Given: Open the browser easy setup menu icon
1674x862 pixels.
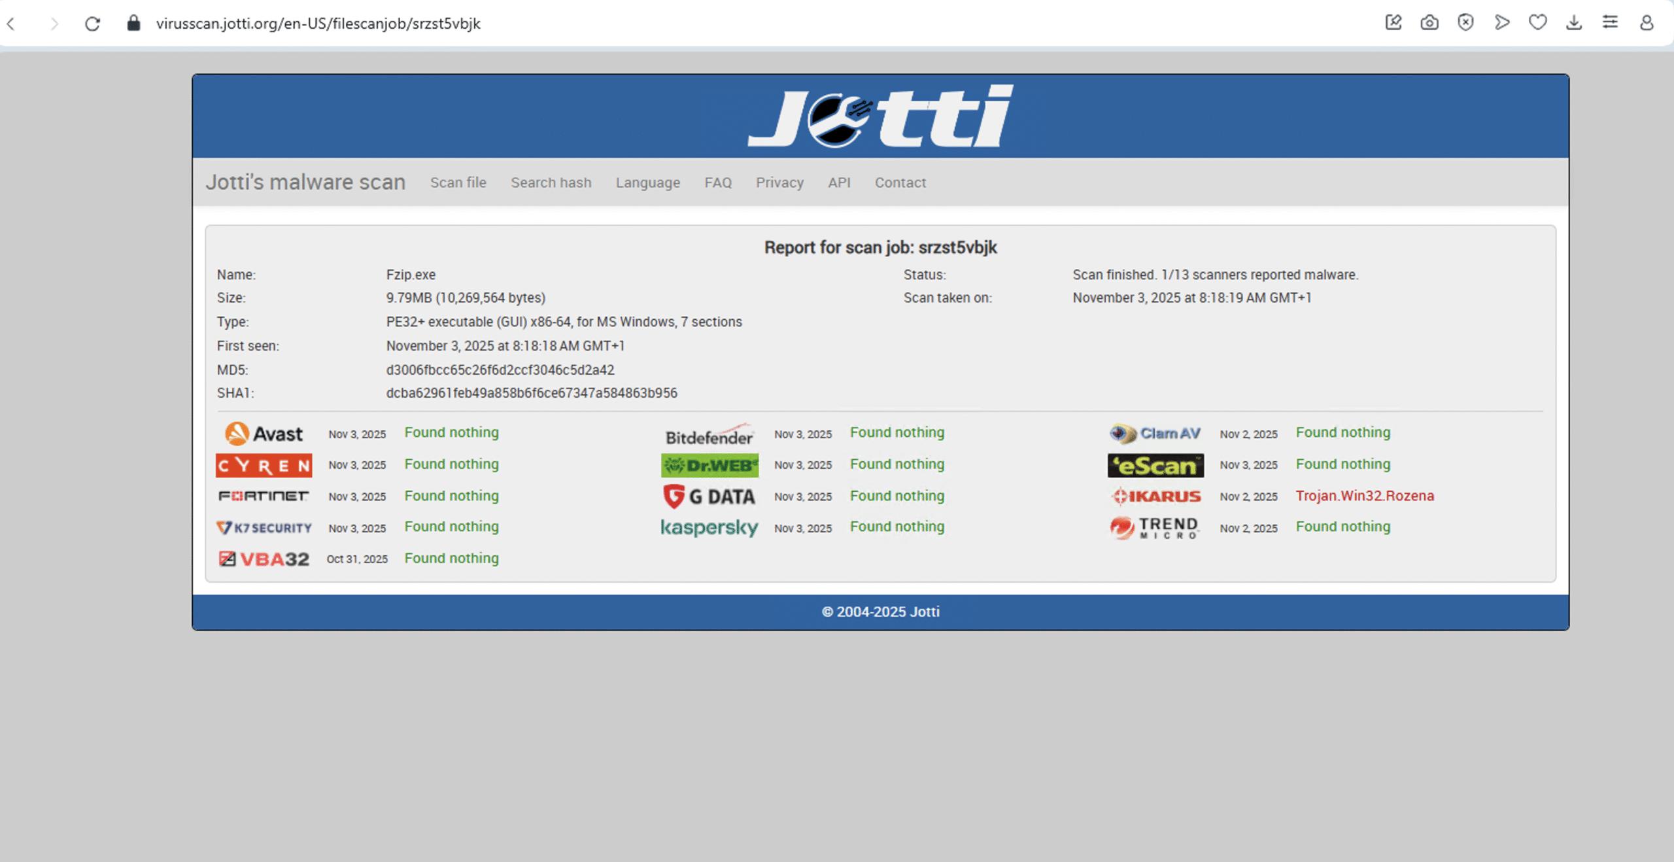Looking at the screenshot, I should click(1610, 23).
